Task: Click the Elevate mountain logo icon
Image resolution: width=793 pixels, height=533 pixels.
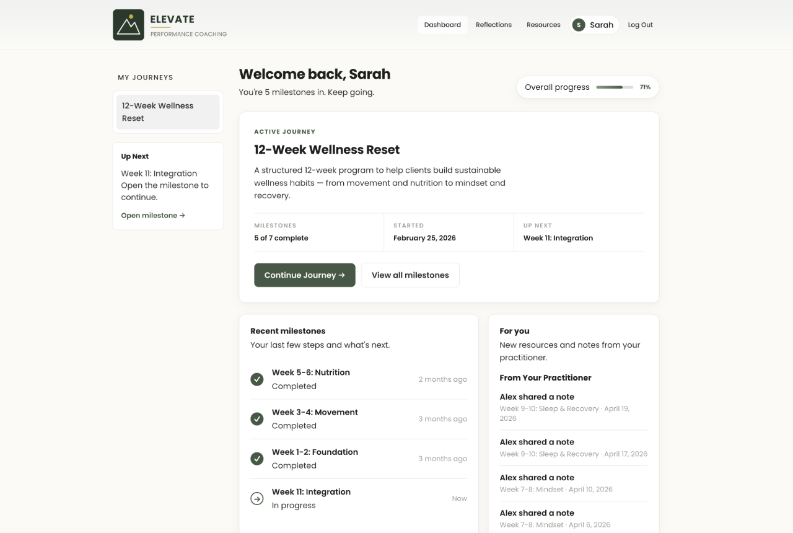Action: click(128, 25)
